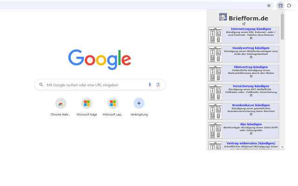This screenshot has height=186, width=298.
Task: Click the thumbnail beside Handyvertrag kündigen
Action: 215,54
